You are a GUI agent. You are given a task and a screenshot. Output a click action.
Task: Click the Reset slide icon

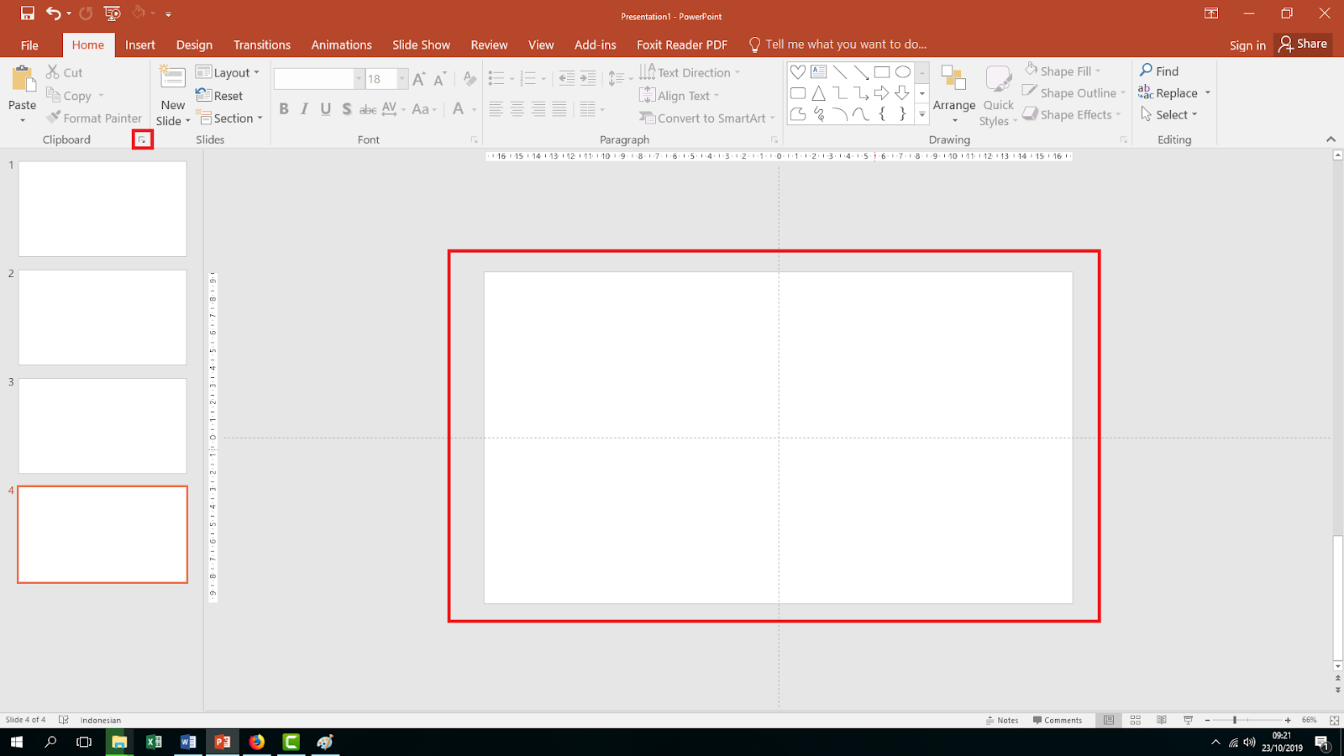click(221, 95)
